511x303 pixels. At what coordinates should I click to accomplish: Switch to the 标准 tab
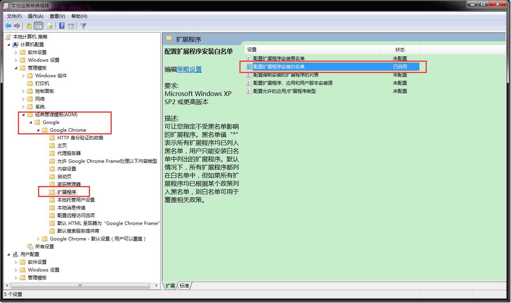coord(184,286)
